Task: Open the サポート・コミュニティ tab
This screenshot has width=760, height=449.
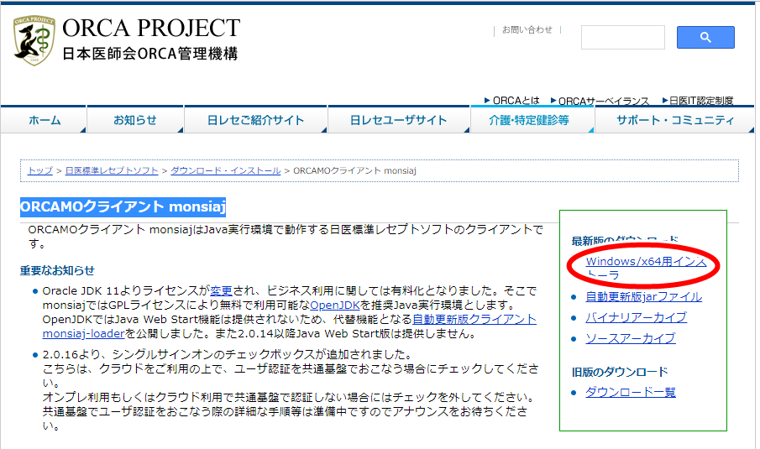Action: pos(674,120)
